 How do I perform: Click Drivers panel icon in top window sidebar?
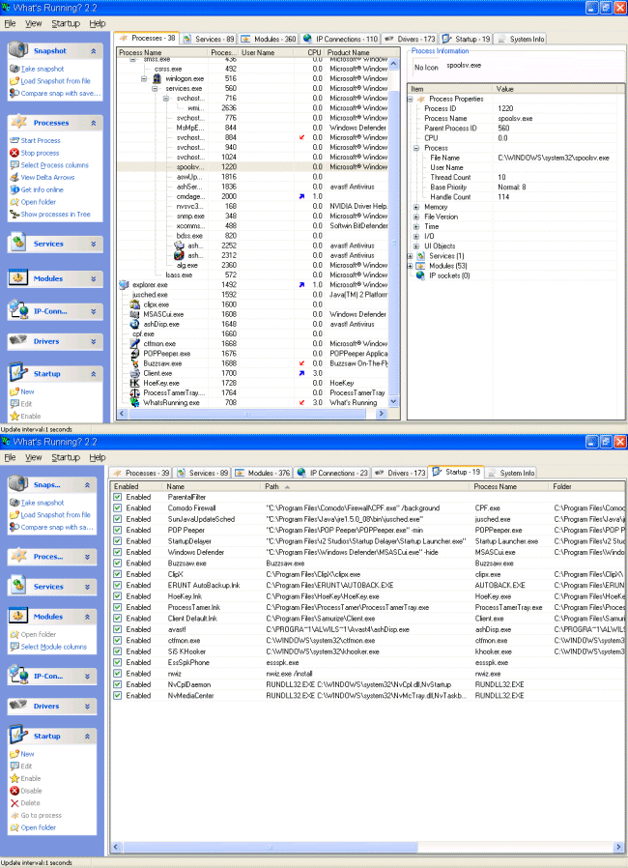coord(18,340)
